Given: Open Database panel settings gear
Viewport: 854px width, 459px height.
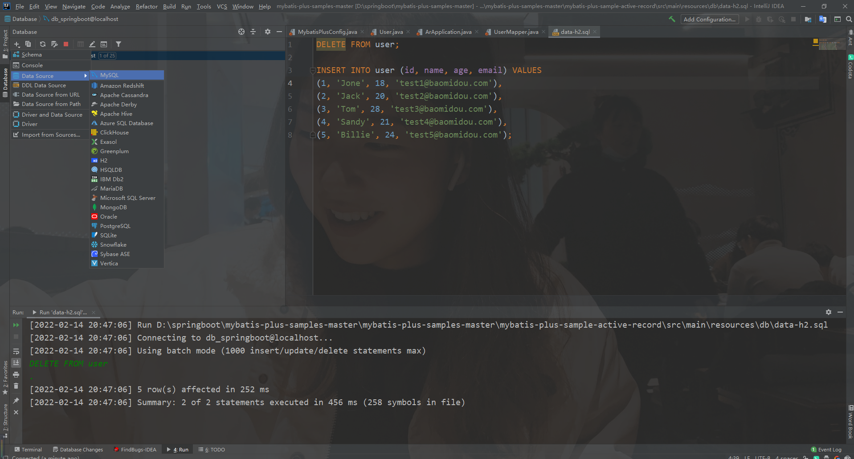Looking at the screenshot, I should tap(268, 32).
